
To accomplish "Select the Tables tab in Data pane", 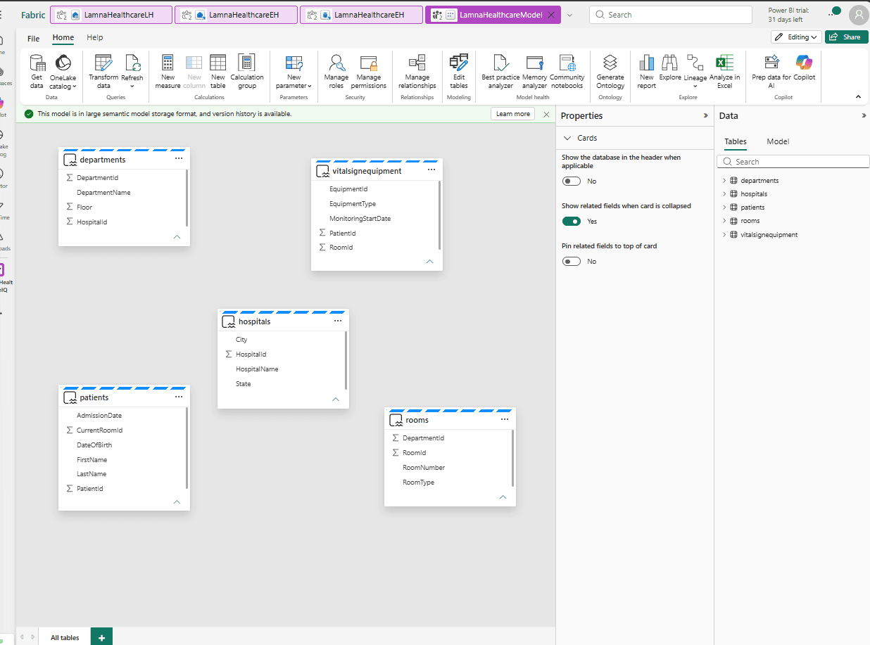I will pos(736,141).
